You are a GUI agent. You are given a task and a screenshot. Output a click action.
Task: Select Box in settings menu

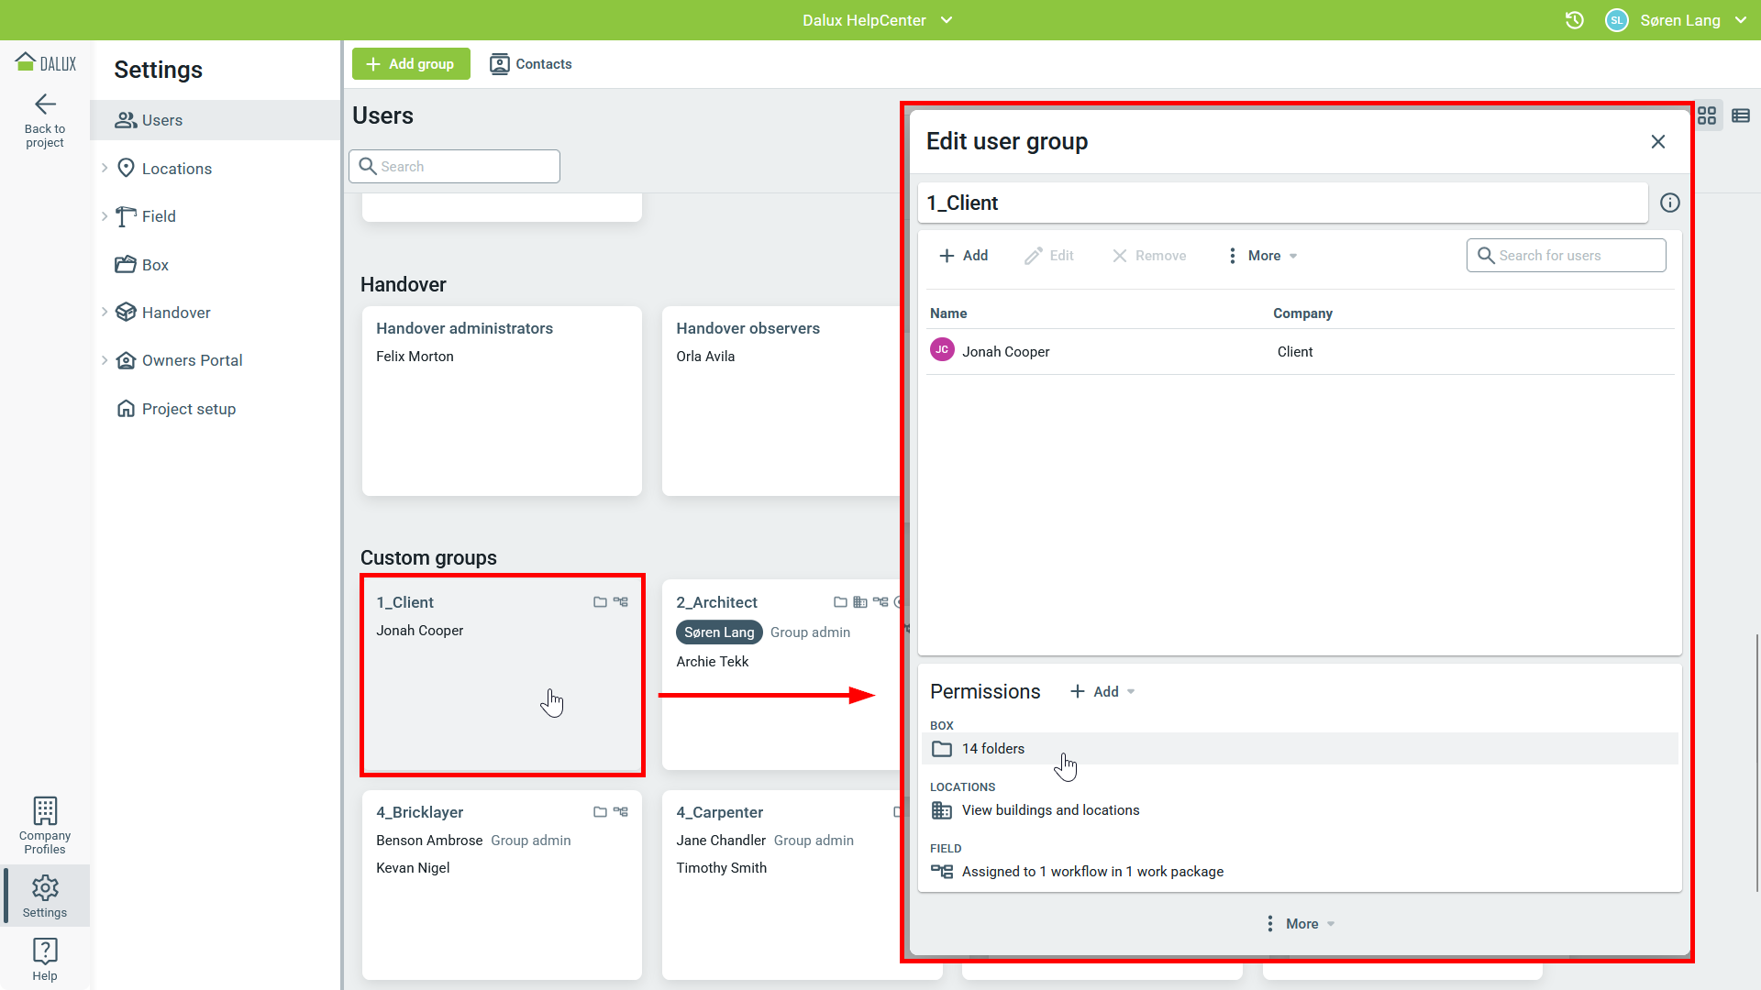pyautogui.click(x=155, y=265)
